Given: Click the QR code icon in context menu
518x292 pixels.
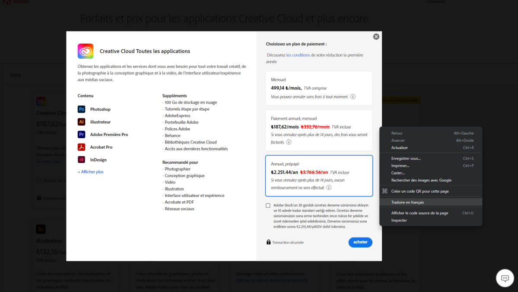Looking at the screenshot, I should pyautogui.click(x=385, y=191).
